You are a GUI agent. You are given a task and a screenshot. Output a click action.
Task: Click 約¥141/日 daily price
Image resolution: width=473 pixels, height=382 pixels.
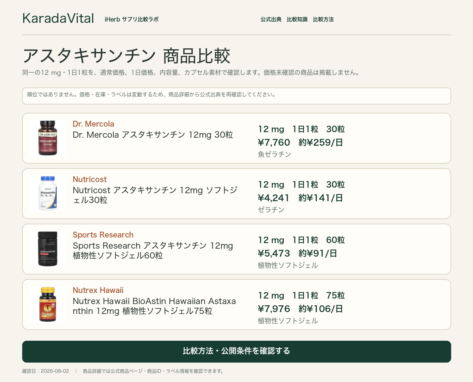tap(321, 198)
